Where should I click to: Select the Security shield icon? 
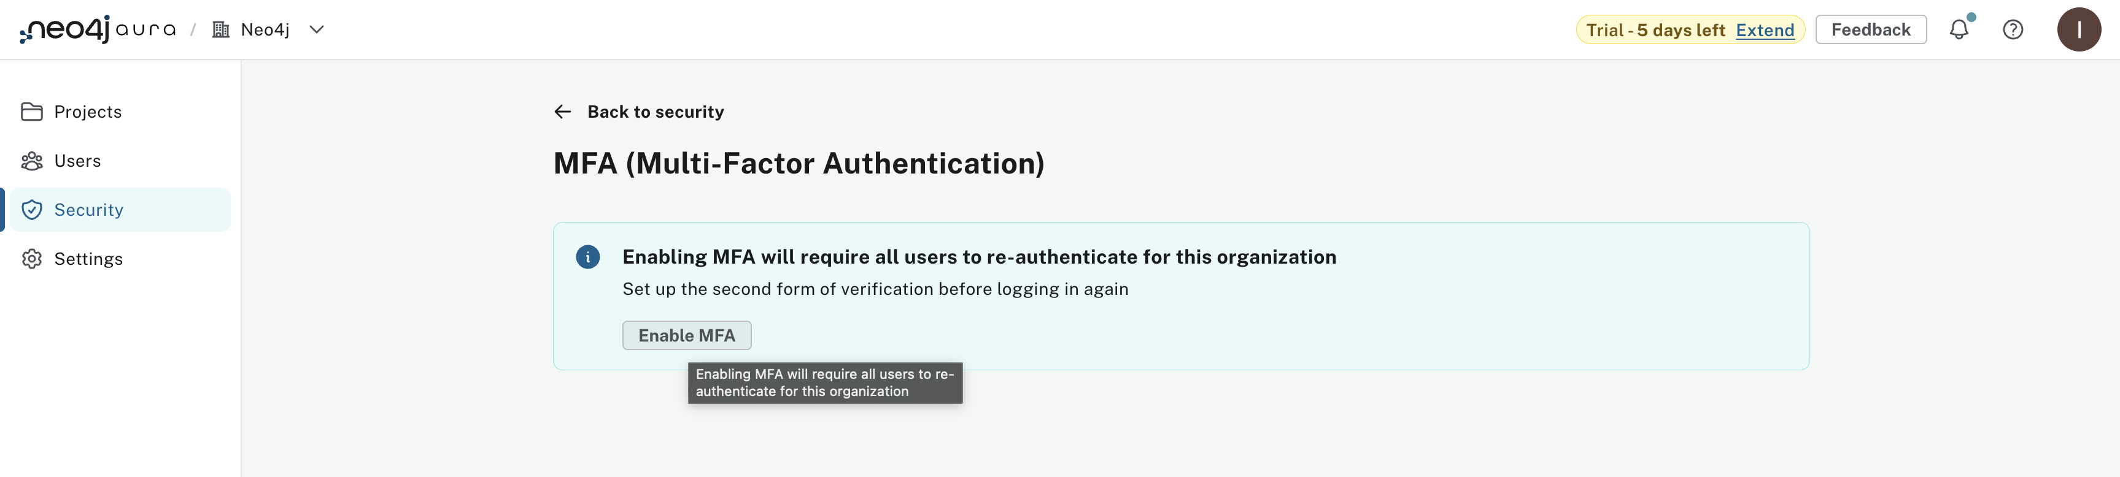tap(32, 210)
